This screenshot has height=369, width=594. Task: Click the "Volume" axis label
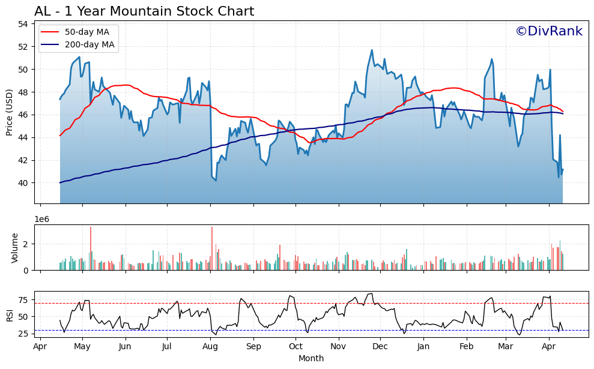pos(15,248)
